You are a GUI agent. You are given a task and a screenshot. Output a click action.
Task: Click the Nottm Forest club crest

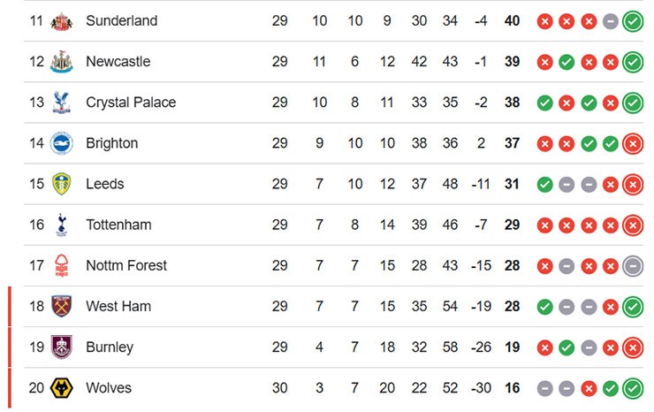61,265
